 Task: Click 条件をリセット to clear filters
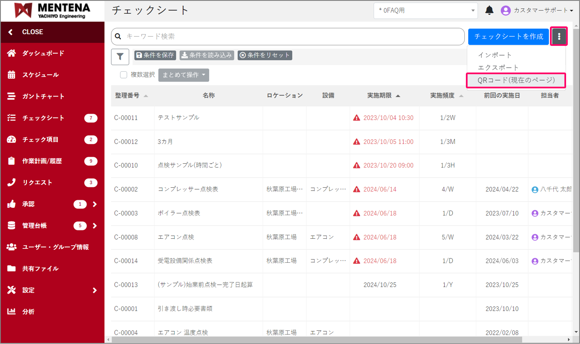(x=264, y=55)
